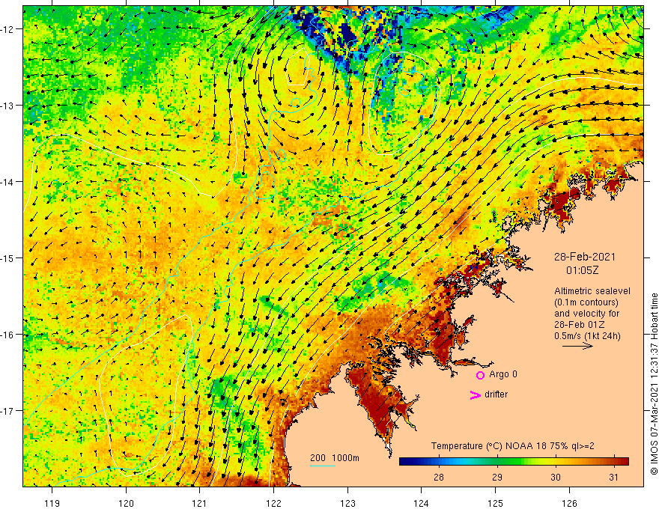Click longitude axis label 123
The height and width of the screenshot is (509, 659).
(347, 503)
